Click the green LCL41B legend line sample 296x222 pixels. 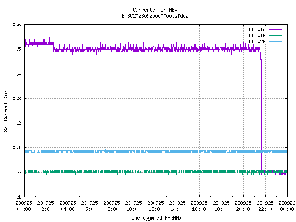[x=275, y=36]
